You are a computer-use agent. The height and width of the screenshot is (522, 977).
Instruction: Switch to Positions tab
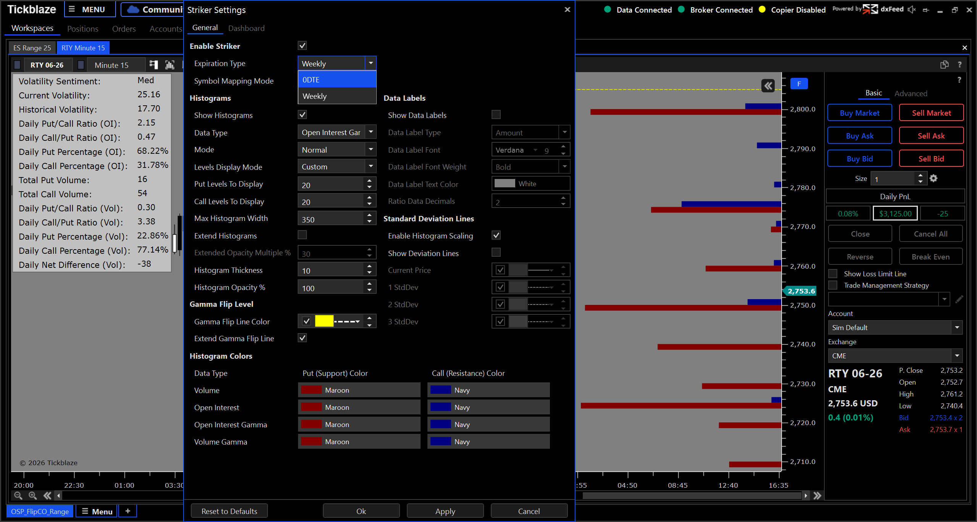click(82, 29)
